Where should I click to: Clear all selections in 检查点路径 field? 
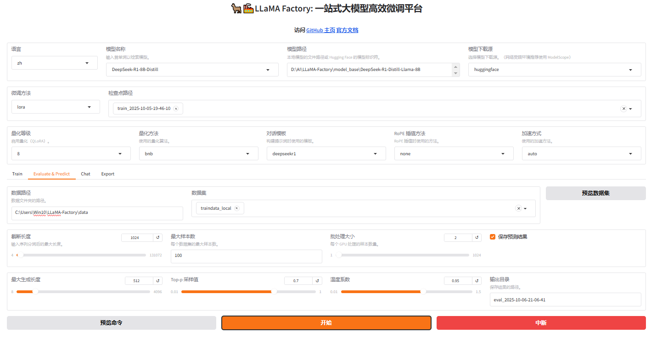pos(623,109)
